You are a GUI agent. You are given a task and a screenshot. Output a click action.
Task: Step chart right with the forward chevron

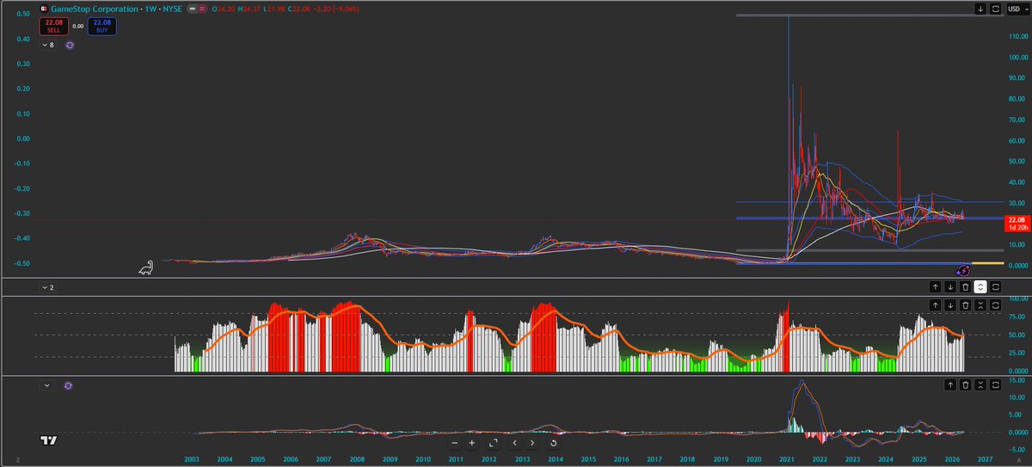pos(532,443)
